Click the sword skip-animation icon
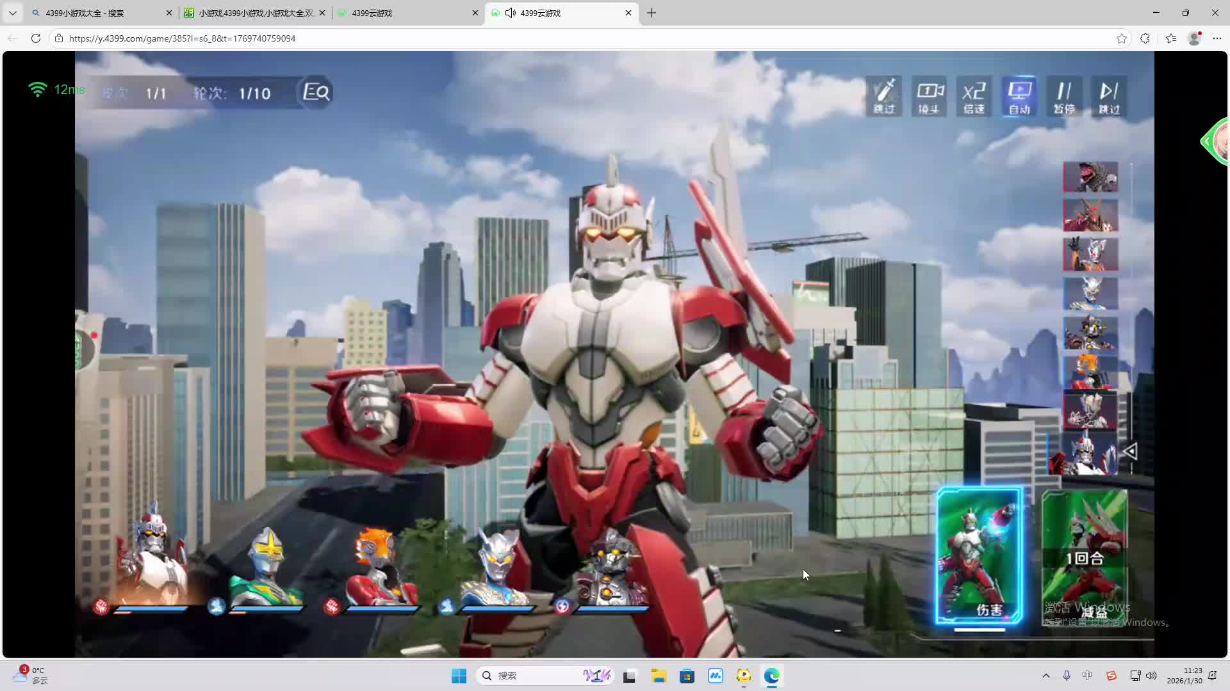Screen dimensions: 1230x691 pos(884,96)
